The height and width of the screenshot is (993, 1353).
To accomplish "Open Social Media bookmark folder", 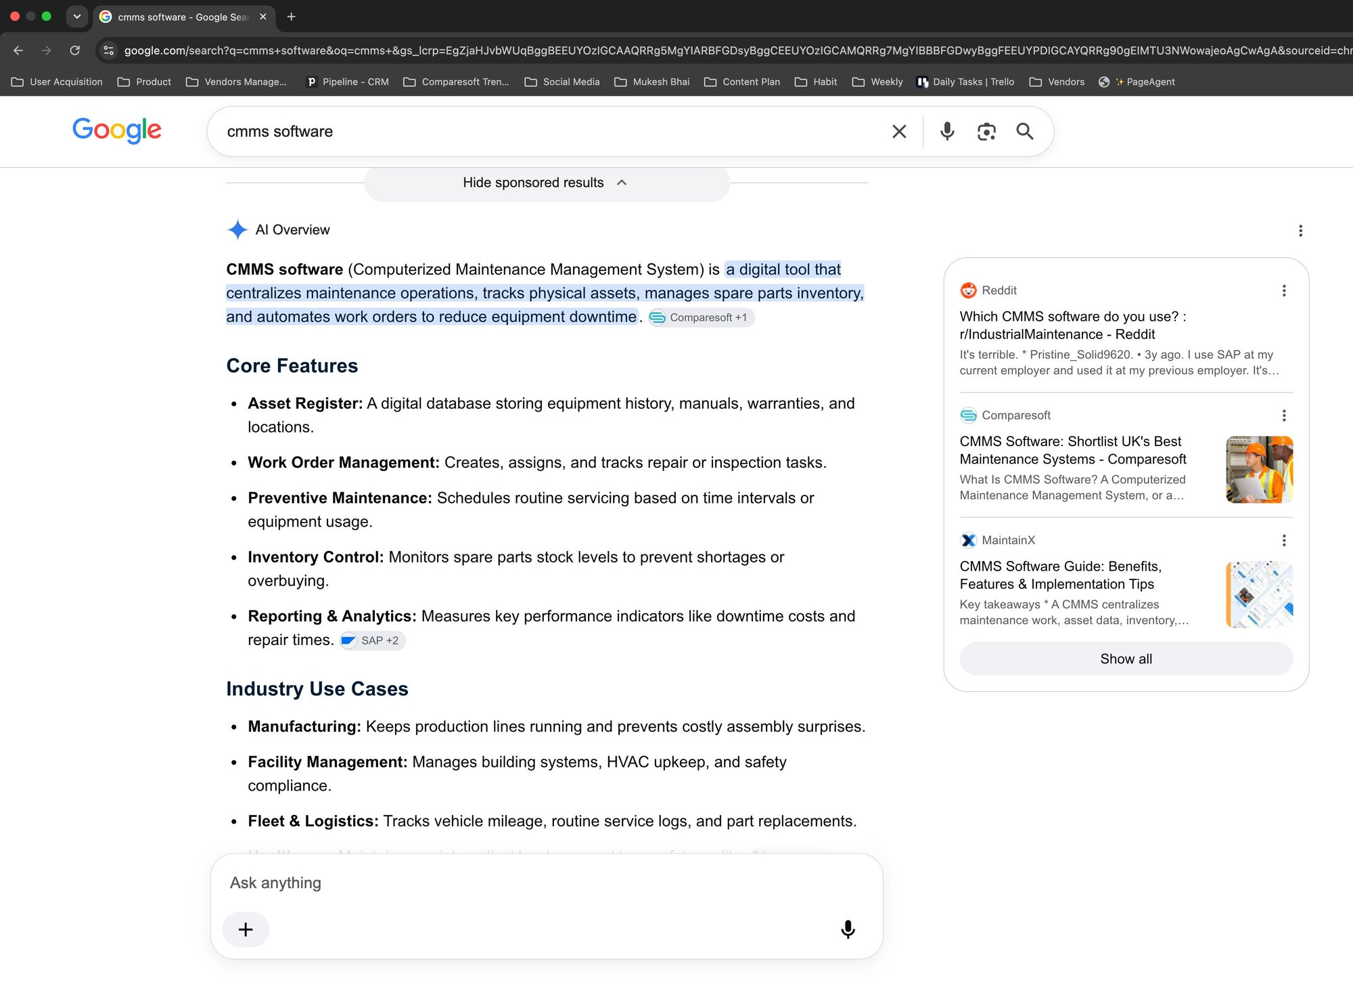I will tap(562, 82).
